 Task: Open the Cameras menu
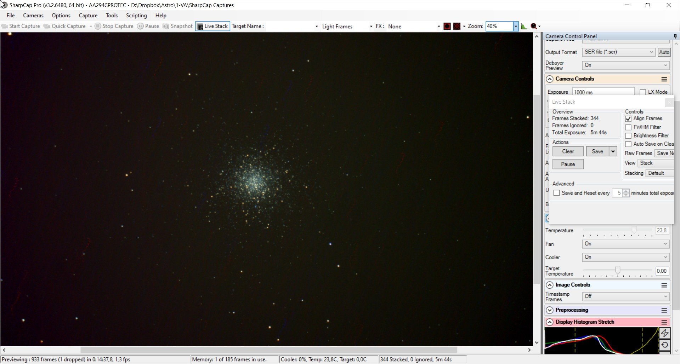coord(33,16)
